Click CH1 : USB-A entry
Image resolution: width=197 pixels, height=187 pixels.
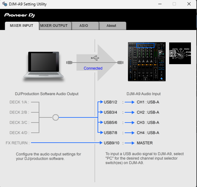pyautogui.click(x=148, y=102)
